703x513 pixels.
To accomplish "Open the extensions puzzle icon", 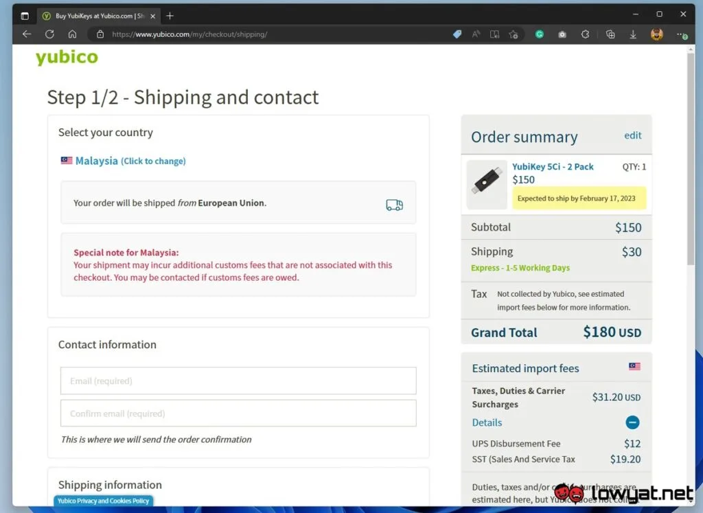I will [585, 34].
